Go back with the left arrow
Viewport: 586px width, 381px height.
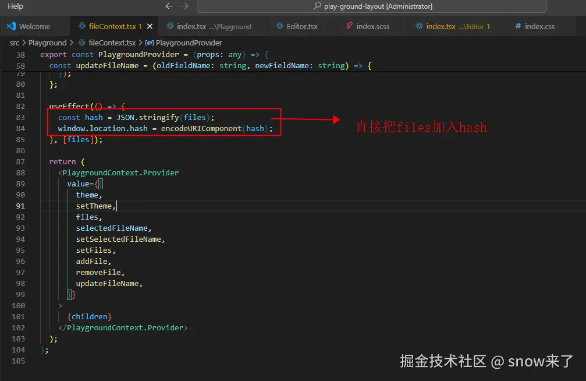point(169,6)
